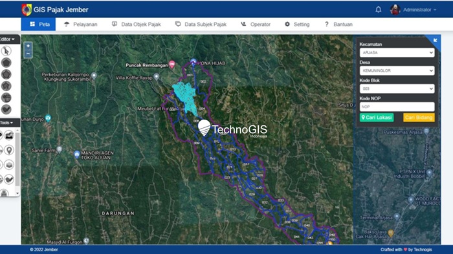Open the Data Objek Pajak menu

pos(137,25)
